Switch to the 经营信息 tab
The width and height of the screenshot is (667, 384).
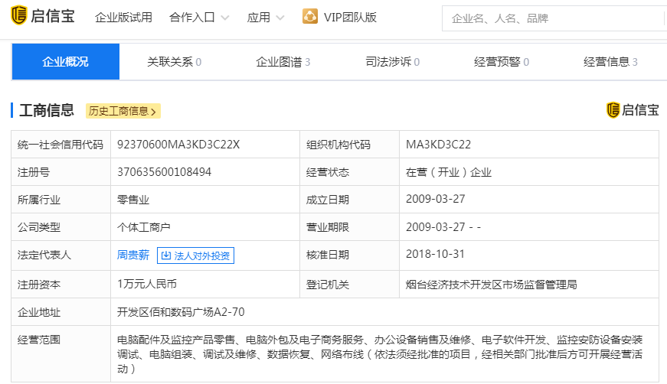coord(610,62)
